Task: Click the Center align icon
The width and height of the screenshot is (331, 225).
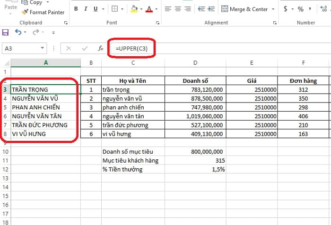Action: click(178, 9)
